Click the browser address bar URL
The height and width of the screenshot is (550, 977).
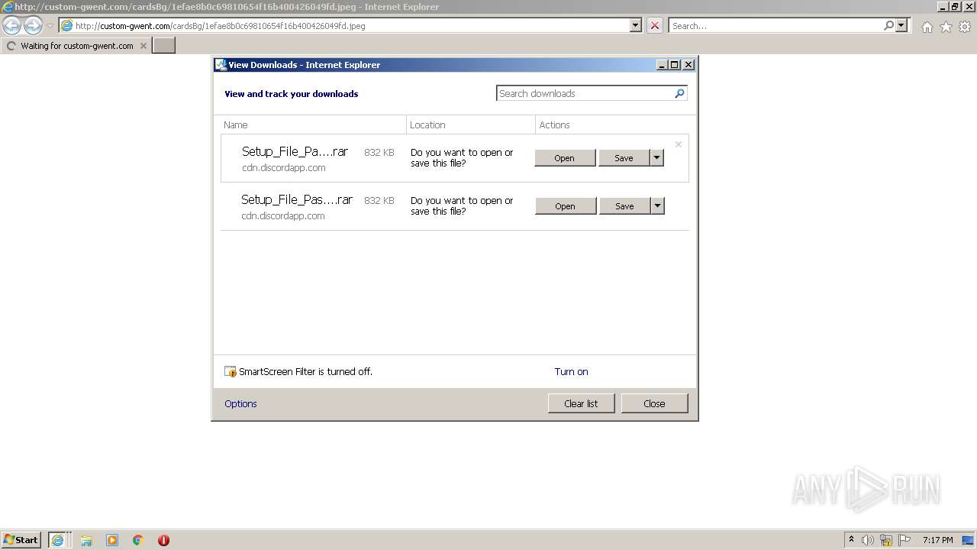click(343, 25)
